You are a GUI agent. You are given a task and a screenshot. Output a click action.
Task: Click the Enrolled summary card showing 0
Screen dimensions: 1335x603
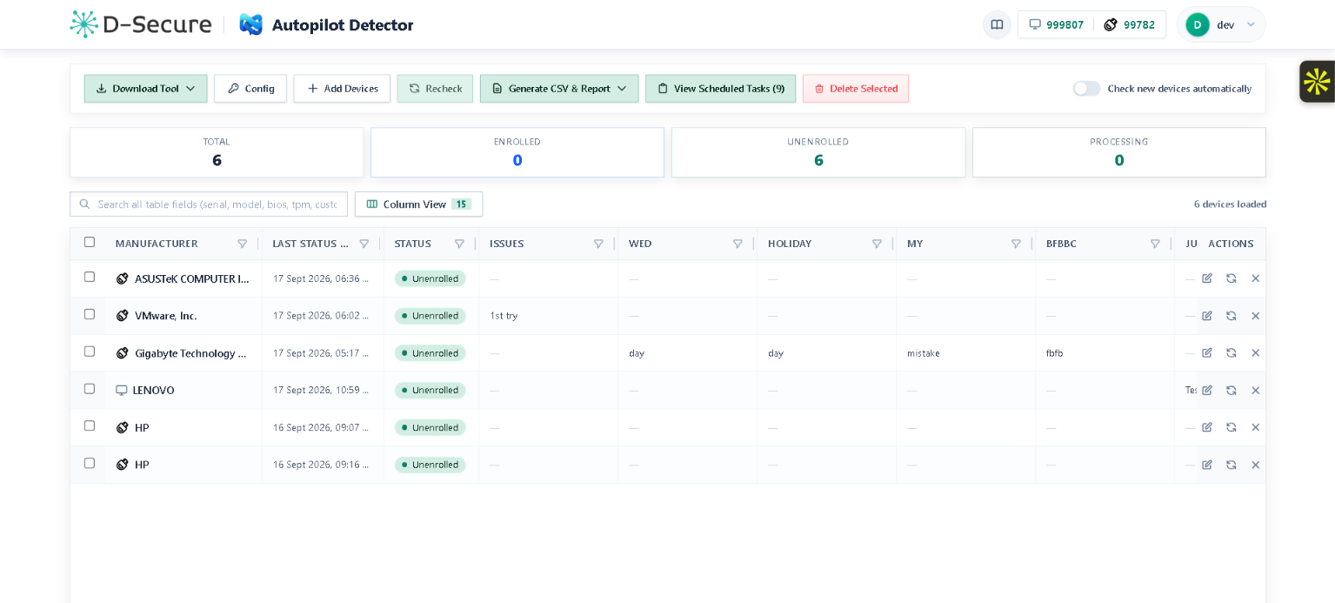(x=517, y=152)
